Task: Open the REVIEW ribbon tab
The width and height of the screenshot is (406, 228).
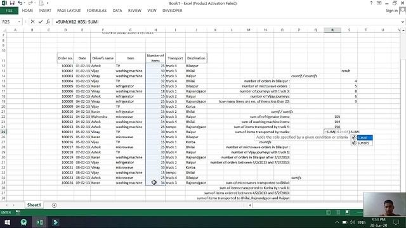Action: (134, 11)
